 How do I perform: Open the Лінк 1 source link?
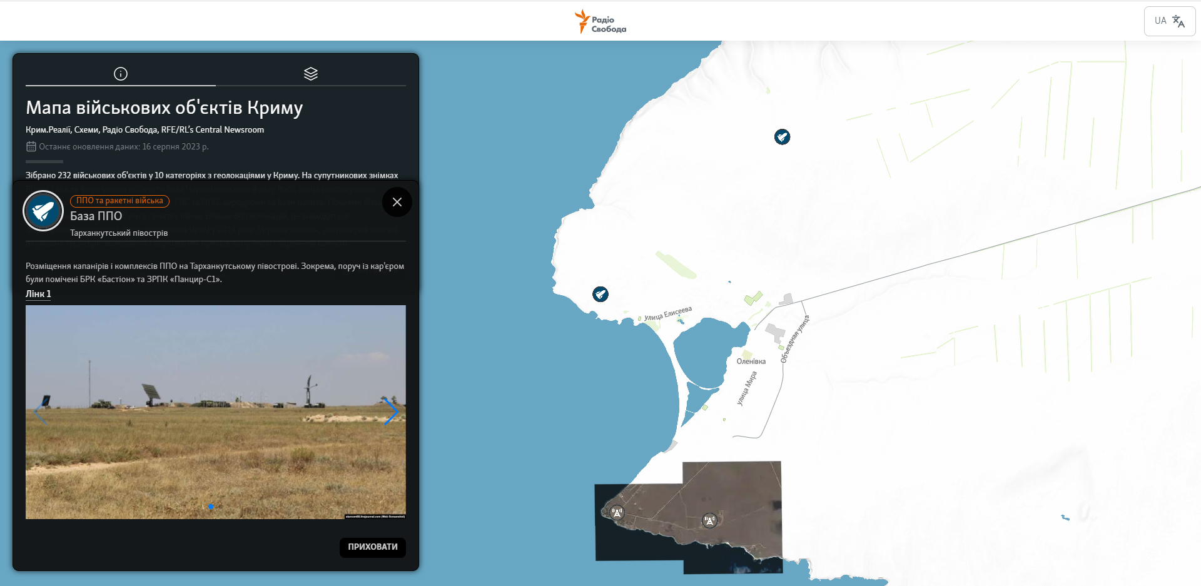(38, 294)
